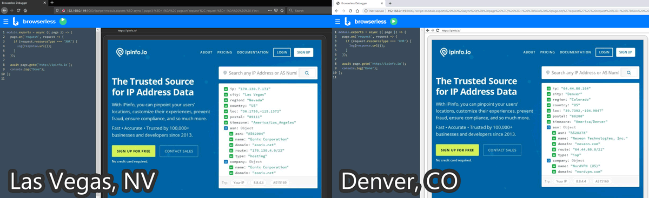Image resolution: width=649 pixels, height=198 pixels.
Task: Click SIGN UP FOR FREE on Las Vegas page
Action: tap(134, 151)
